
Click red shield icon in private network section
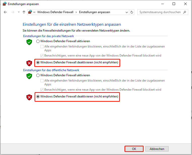tap(29, 63)
